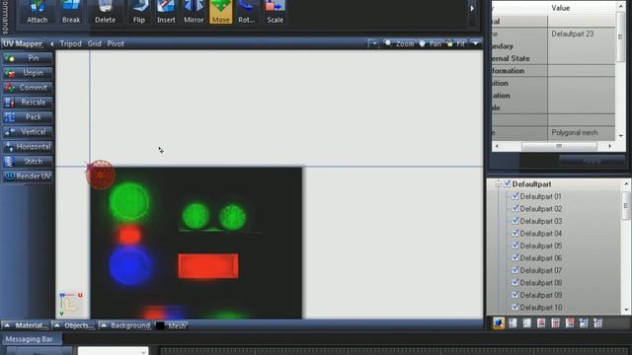Select the Horizontal align tool

click(x=28, y=147)
